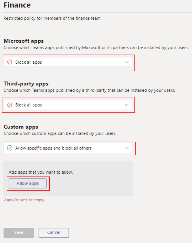Open Third-party apps 'Block all apps' combo box
192x243 pixels.
[68, 105]
